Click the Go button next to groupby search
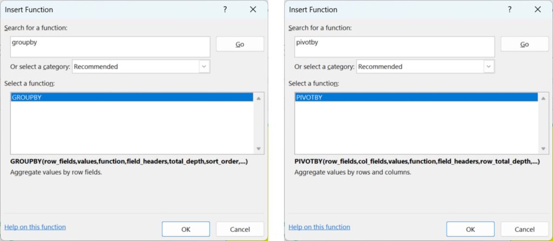Viewport: 553px width, 241px height. click(x=240, y=44)
